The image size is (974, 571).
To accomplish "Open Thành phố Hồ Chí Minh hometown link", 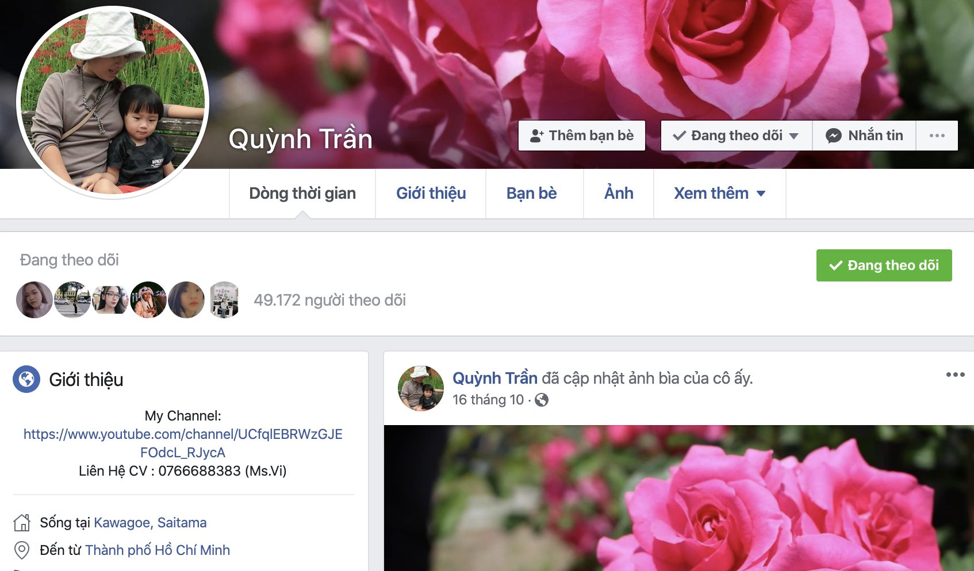I will coord(158,550).
